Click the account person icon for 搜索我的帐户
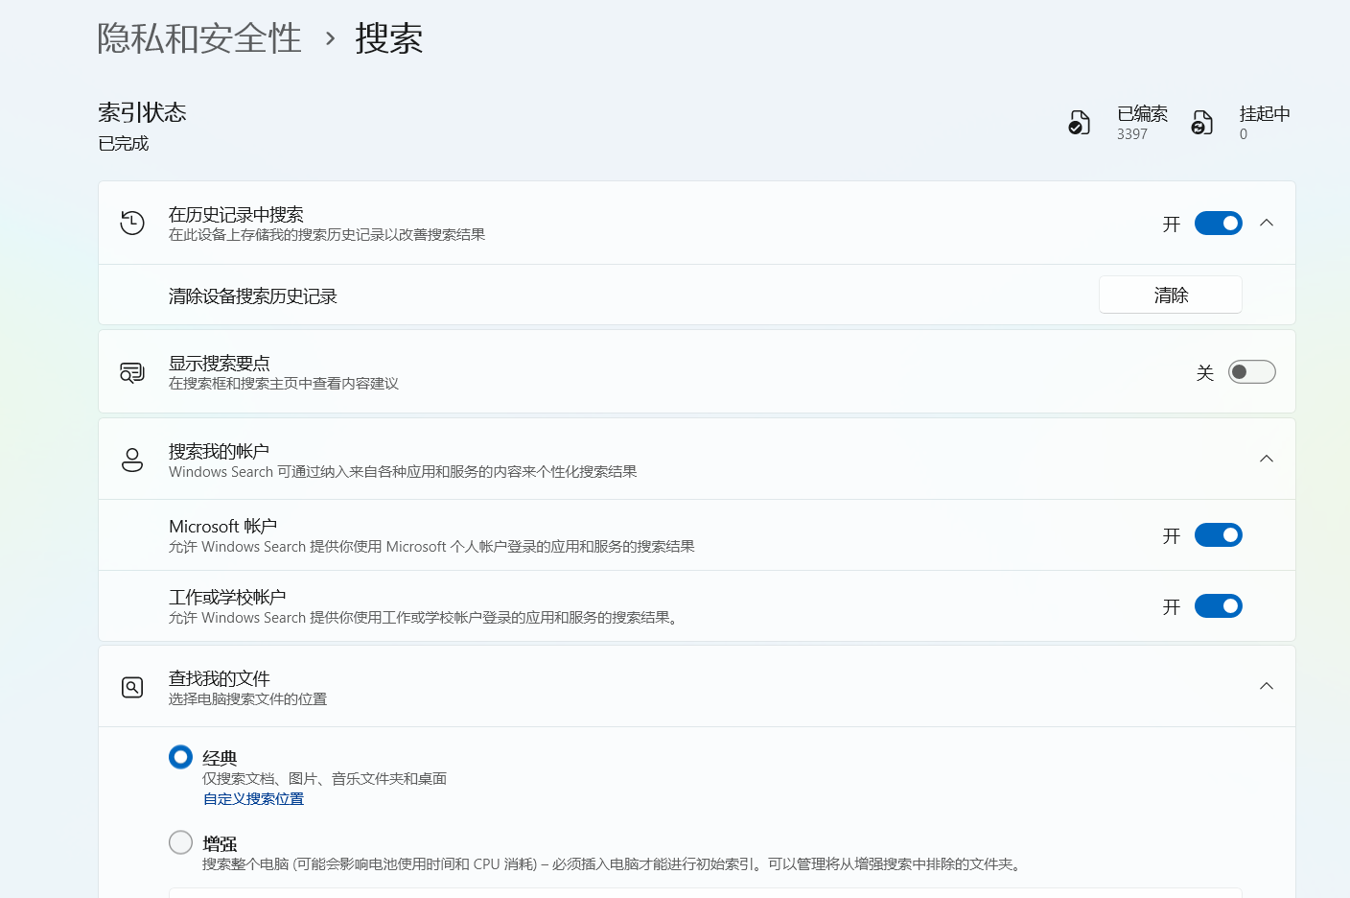 coord(132,460)
